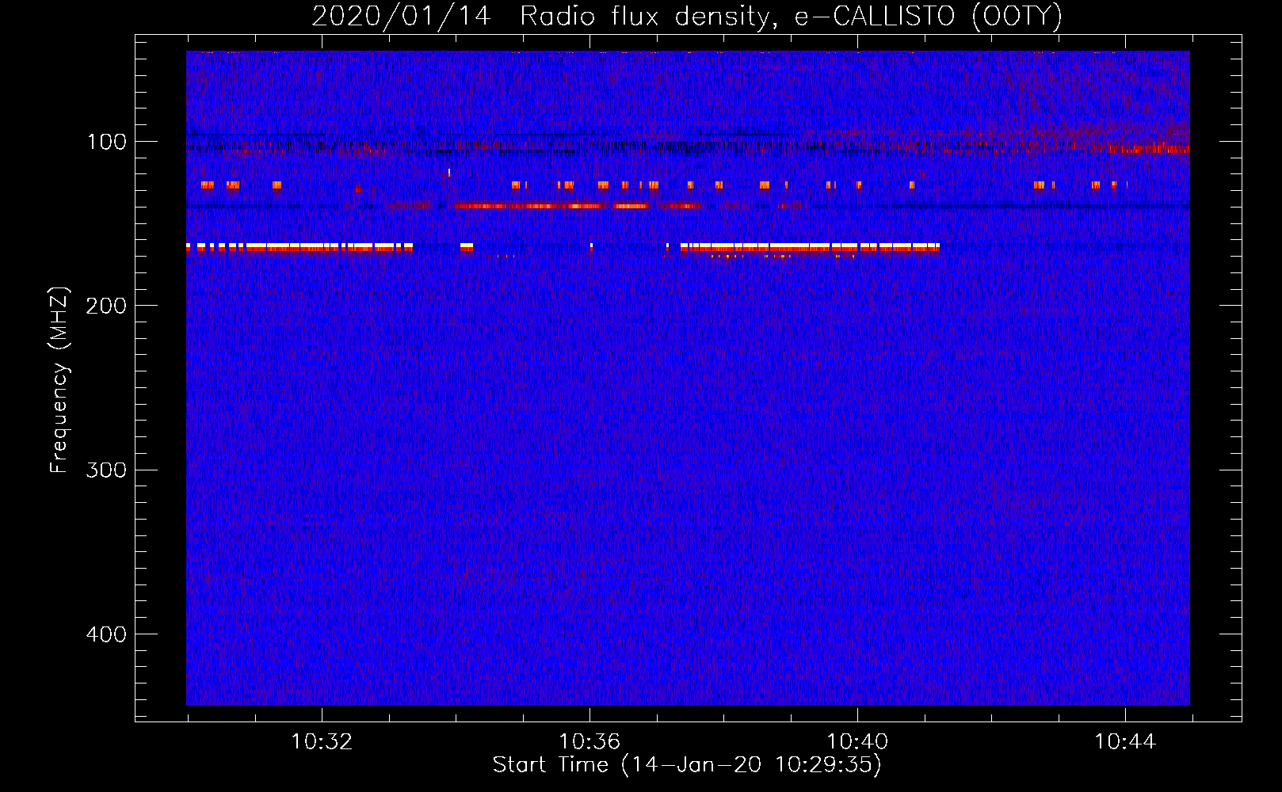The width and height of the screenshot is (1282, 792).
Task: Click the 10:36 time tick label
Action: point(589,742)
